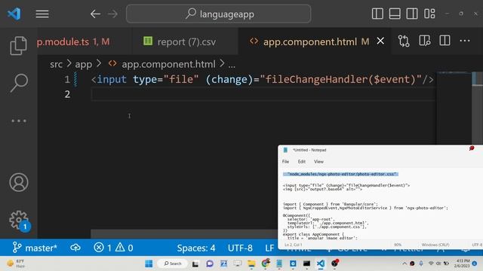The width and height of the screenshot is (483, 271).
Task: Open the File menu in Notepad
Action: pos(285,162)
